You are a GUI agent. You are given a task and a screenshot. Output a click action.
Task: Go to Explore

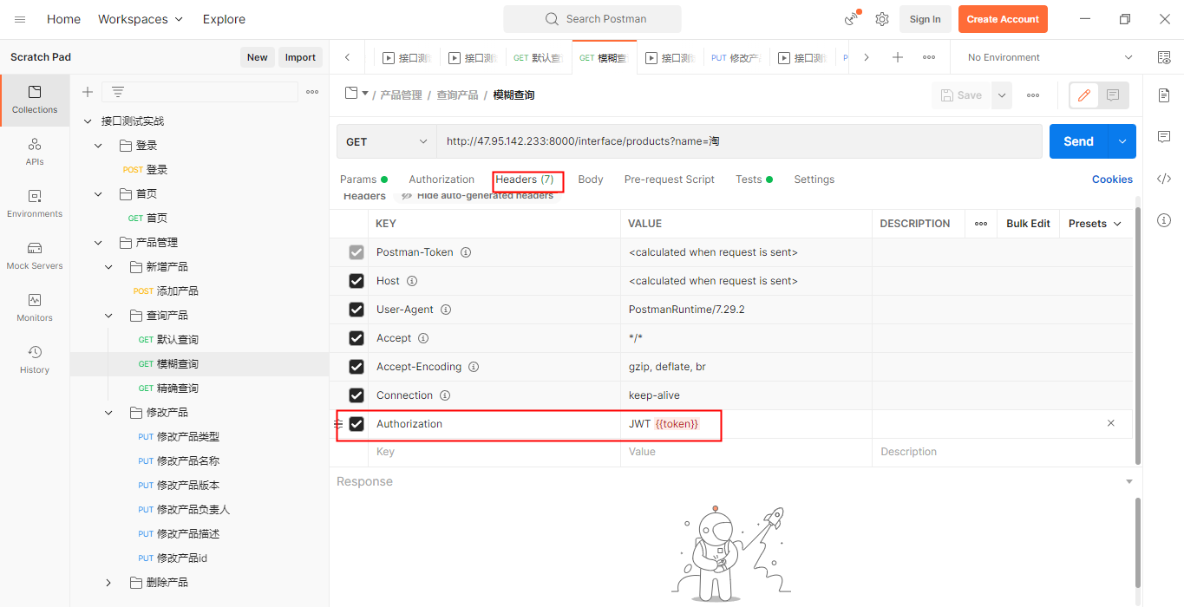(x=224, y=19)
